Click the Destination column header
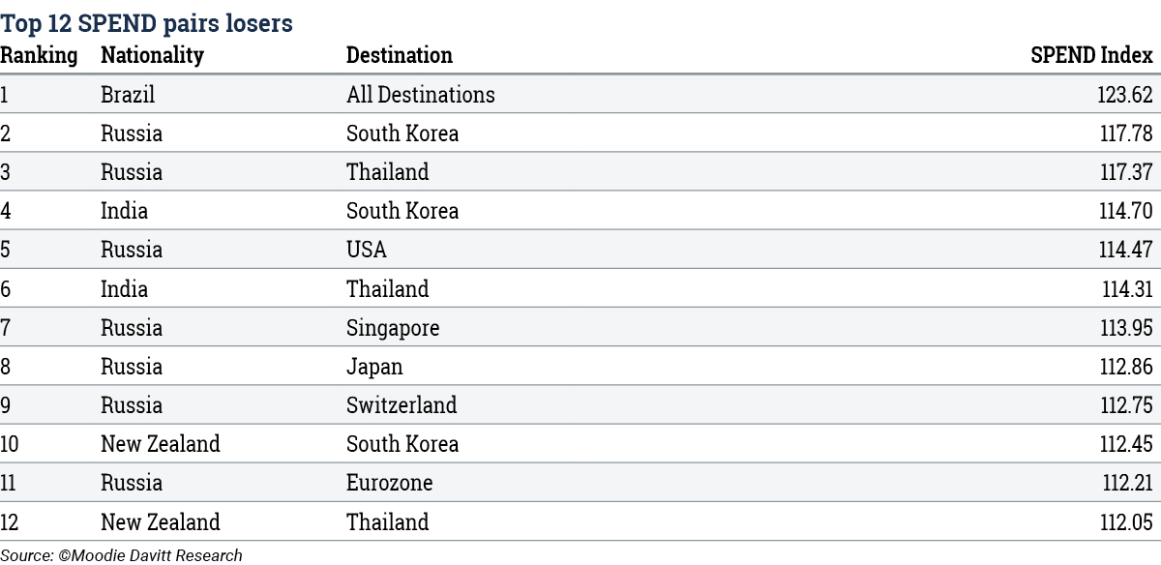Image resolution: width=1161 pixels, height=565 pixels. click(x=400, y=55)
